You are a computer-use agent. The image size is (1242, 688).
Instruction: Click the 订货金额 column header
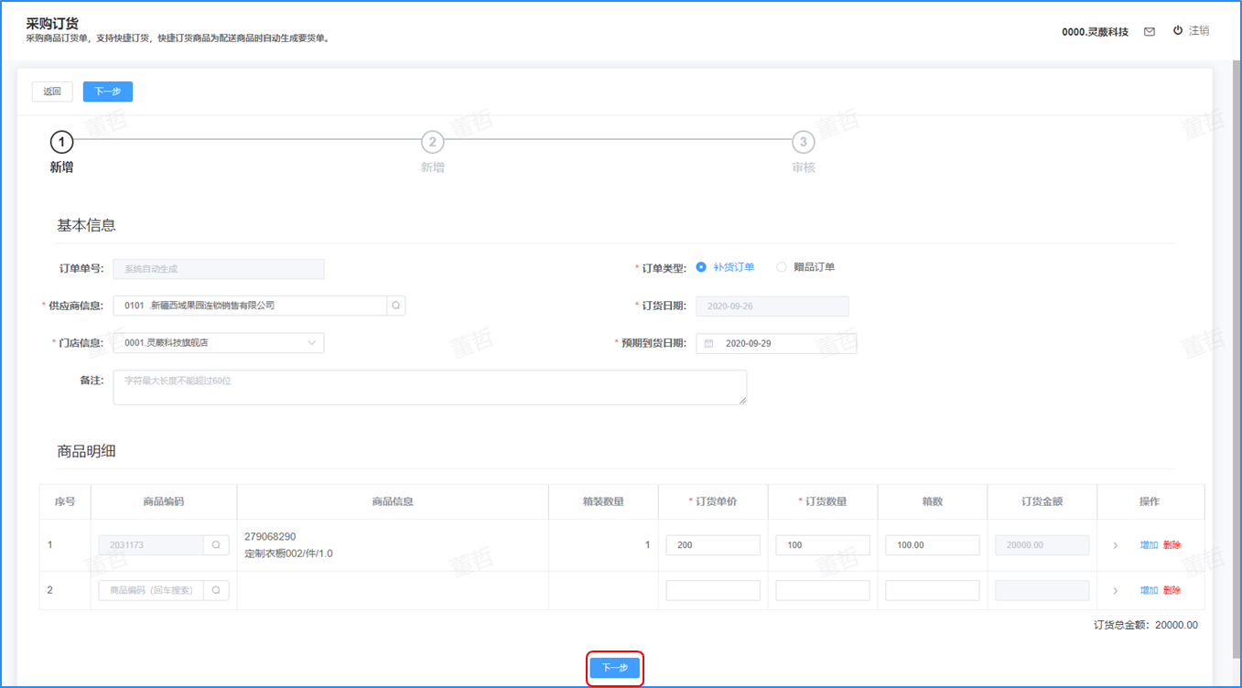(1042, 501)
